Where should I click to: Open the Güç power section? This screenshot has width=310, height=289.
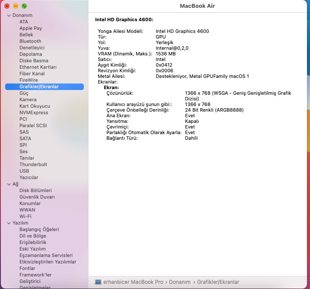[24, 93]
